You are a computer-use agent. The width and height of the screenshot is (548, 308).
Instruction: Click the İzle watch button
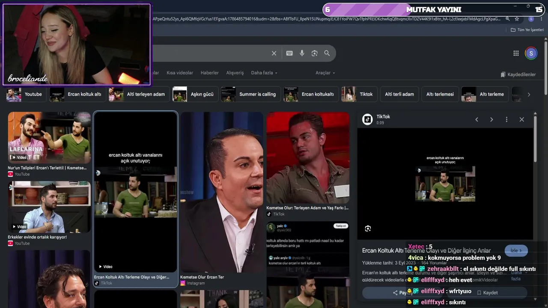[516, 251]
